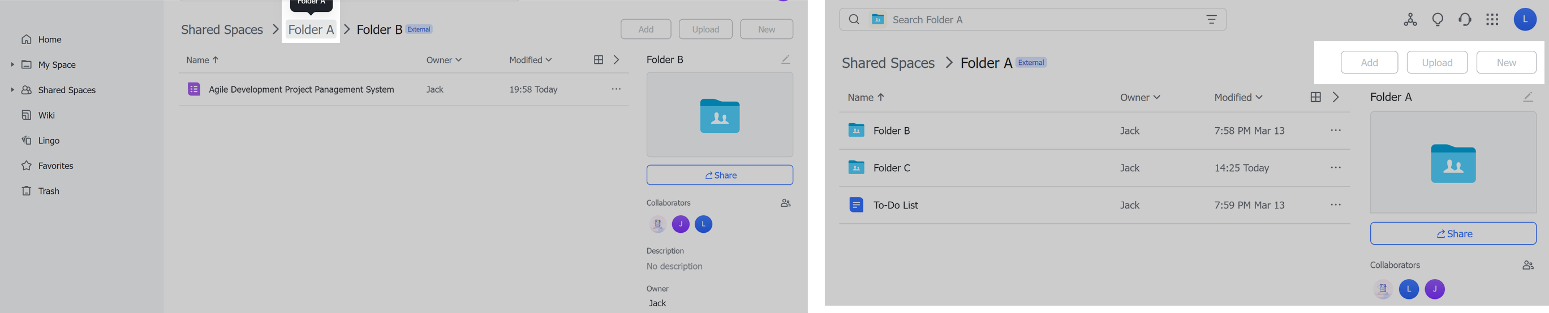The image size is (1549, 313).
Task: Click the organization chart icon in the top bar
Action: click(x=1410, y=20)
